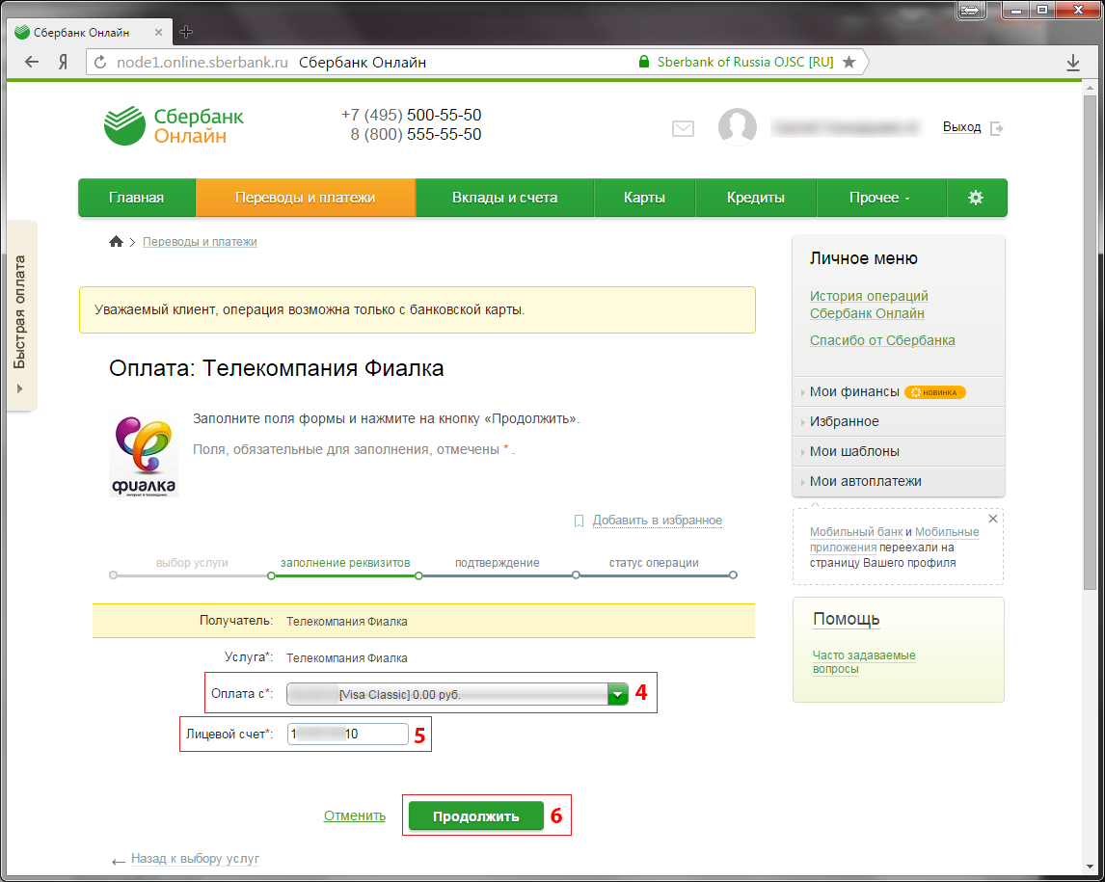Screen dimensions: 1105x882
Task: Click the Sberbank Online logo
Action: pos(174,125)
